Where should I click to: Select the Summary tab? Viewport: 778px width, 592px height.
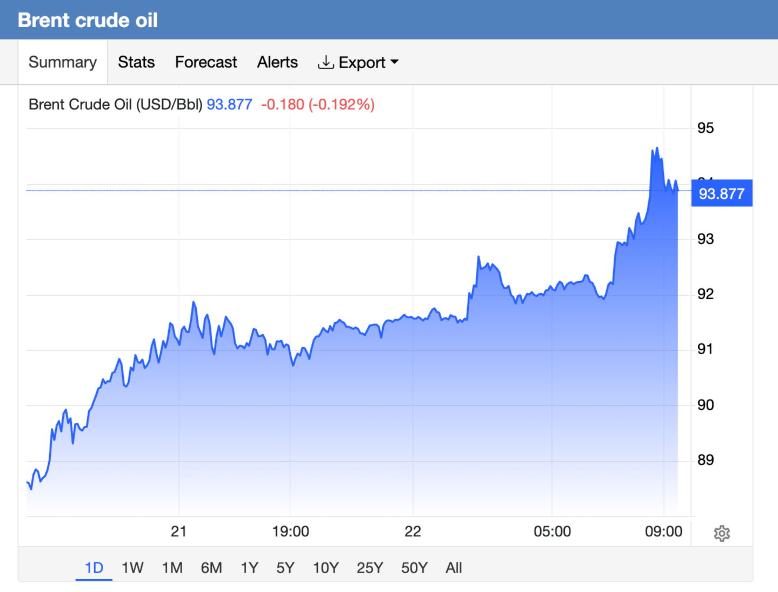pyautogui.click(x=63, y=62)
